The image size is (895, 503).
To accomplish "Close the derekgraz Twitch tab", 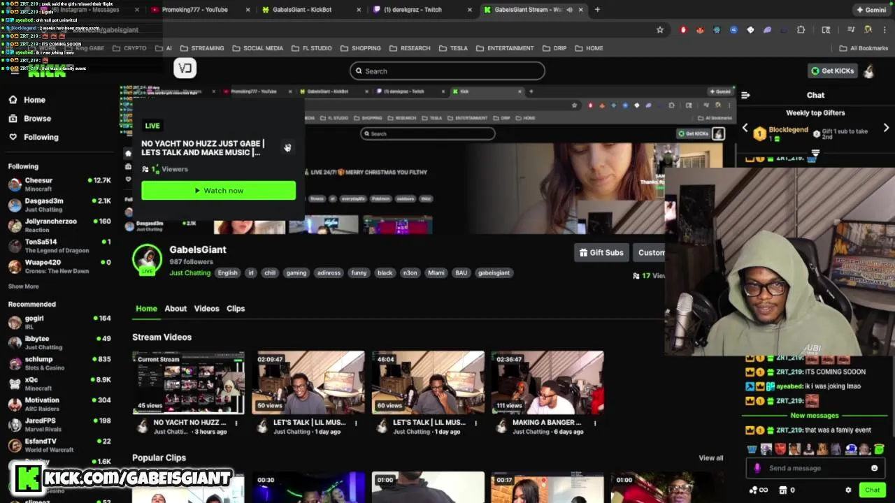I will click(x=469, y=10).
